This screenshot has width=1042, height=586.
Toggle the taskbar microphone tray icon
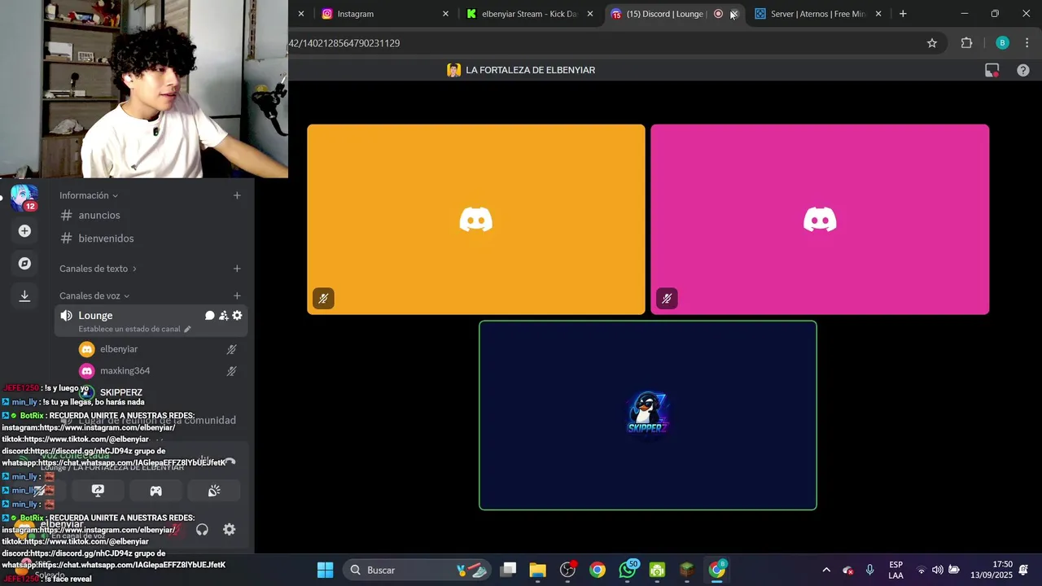870,570
